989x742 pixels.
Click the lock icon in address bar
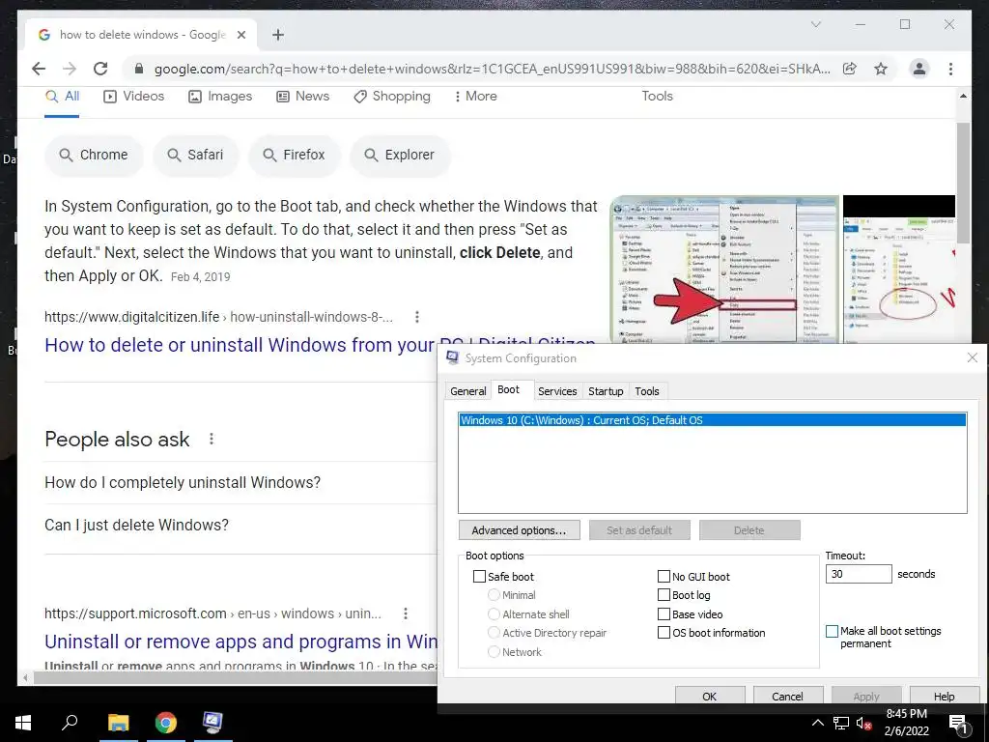click(139, 69)
